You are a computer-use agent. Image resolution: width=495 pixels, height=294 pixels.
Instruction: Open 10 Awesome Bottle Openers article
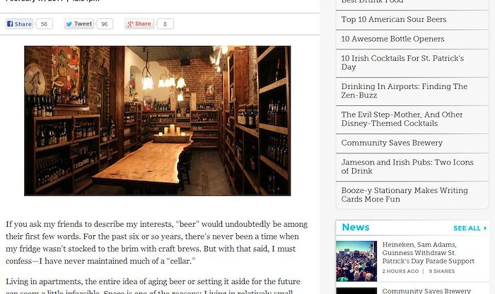392,39
